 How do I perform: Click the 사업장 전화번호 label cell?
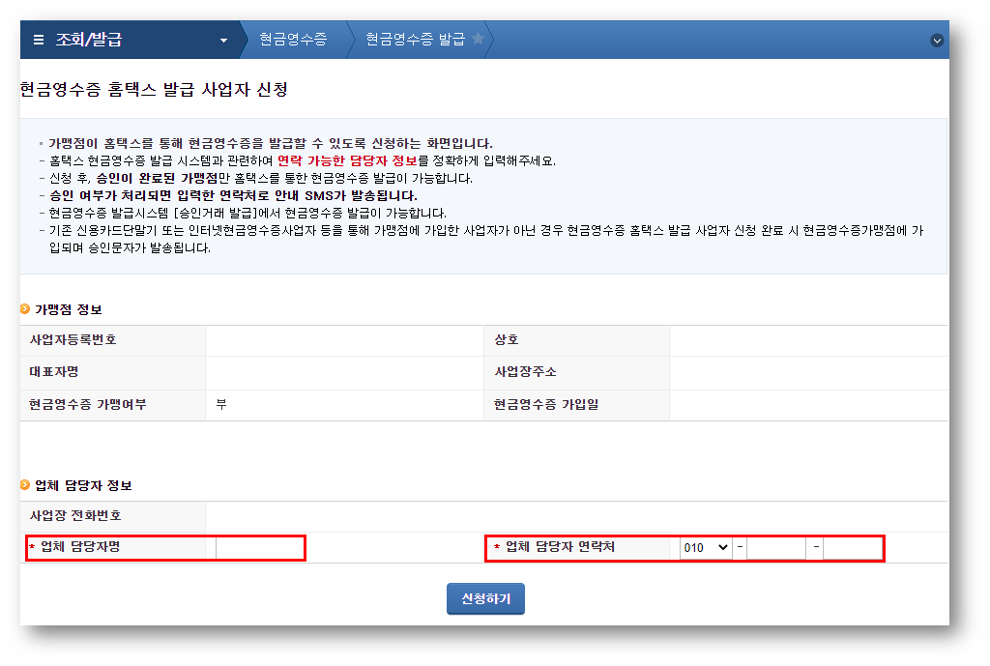point(113,516)
